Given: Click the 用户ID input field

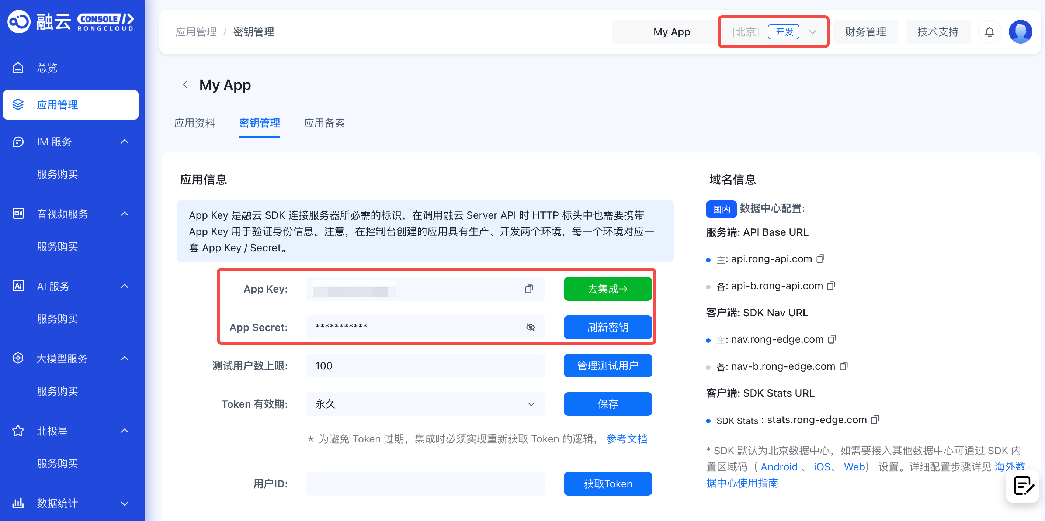Looking at the screenshot, I should (425, 484).
